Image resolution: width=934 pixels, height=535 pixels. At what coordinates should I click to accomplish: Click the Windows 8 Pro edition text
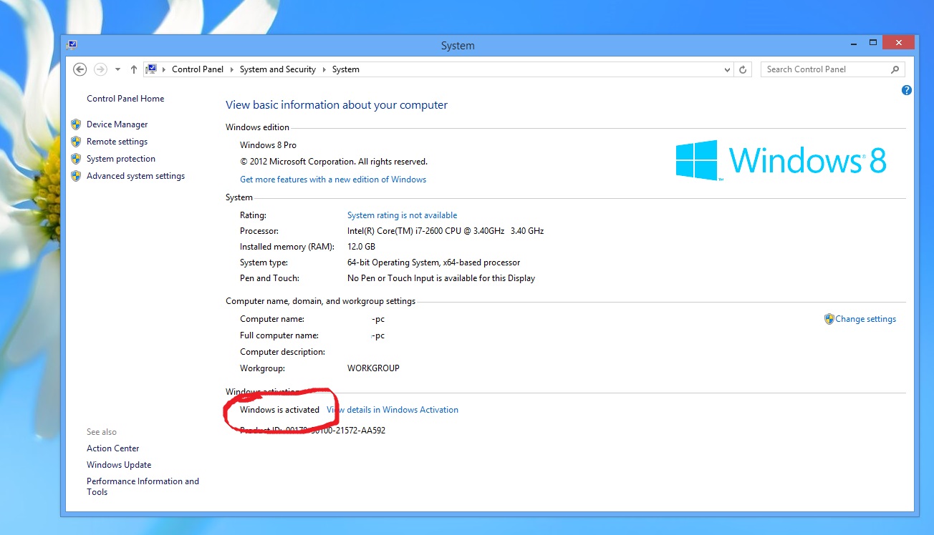pos(268,145)
